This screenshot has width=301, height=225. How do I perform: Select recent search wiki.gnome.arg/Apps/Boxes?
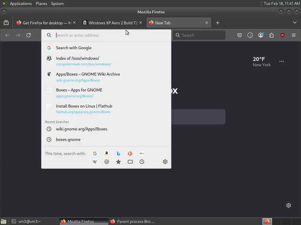106,129
